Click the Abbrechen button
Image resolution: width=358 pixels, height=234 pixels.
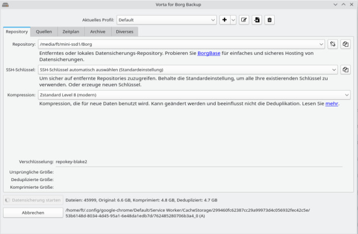point(33,213)
